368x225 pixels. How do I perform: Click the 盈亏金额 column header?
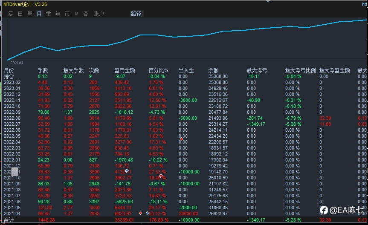(125, 70)
